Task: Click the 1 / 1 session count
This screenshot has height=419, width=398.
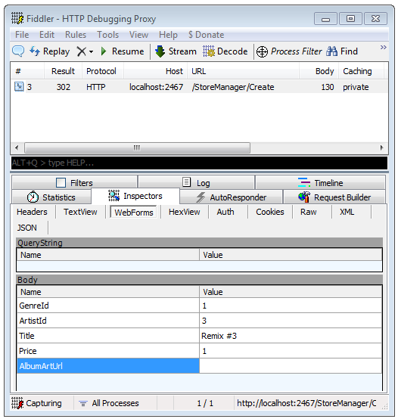Action: 205,403
